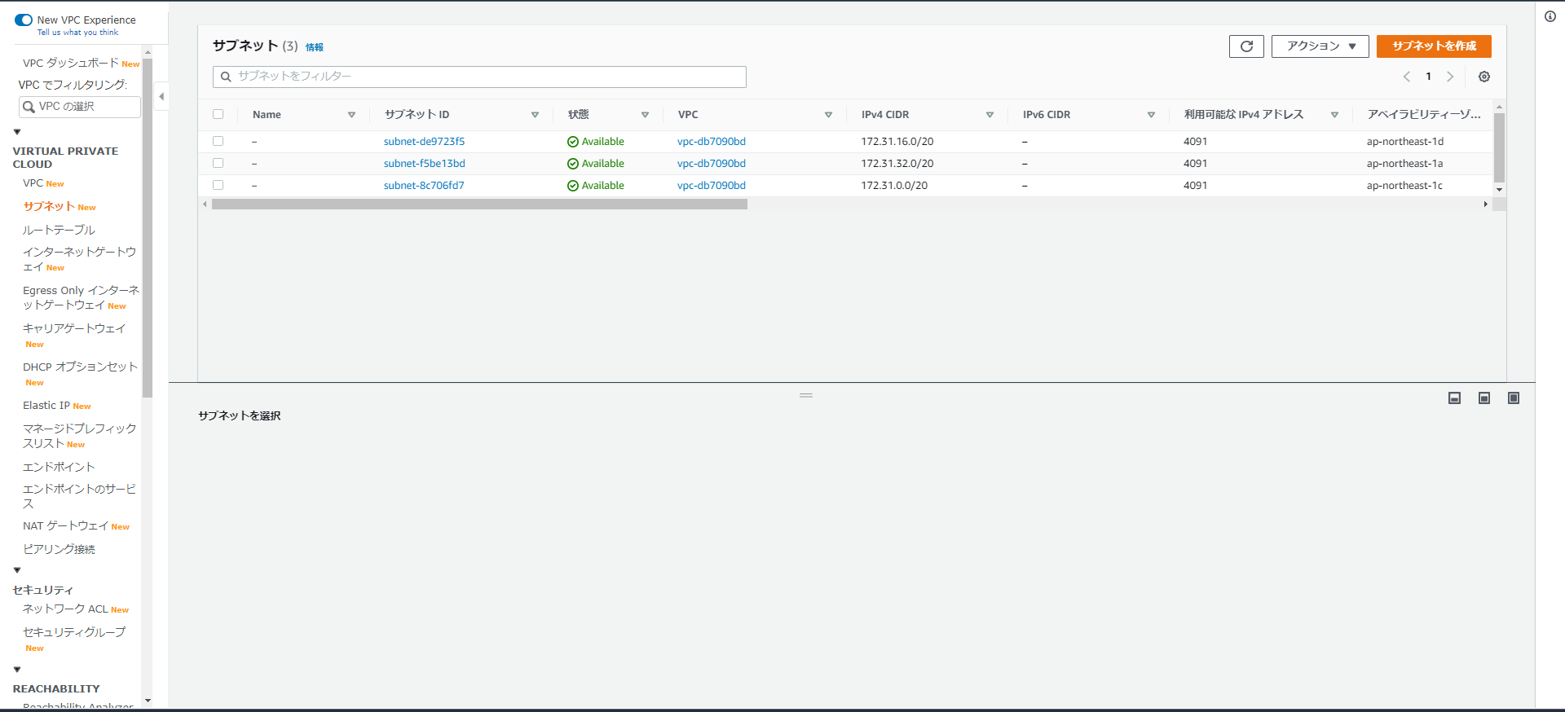1565x712 pixels.
Task: Focus the VPC の選択 filter field
Action: pyautogui.click(x=80, y=107)
